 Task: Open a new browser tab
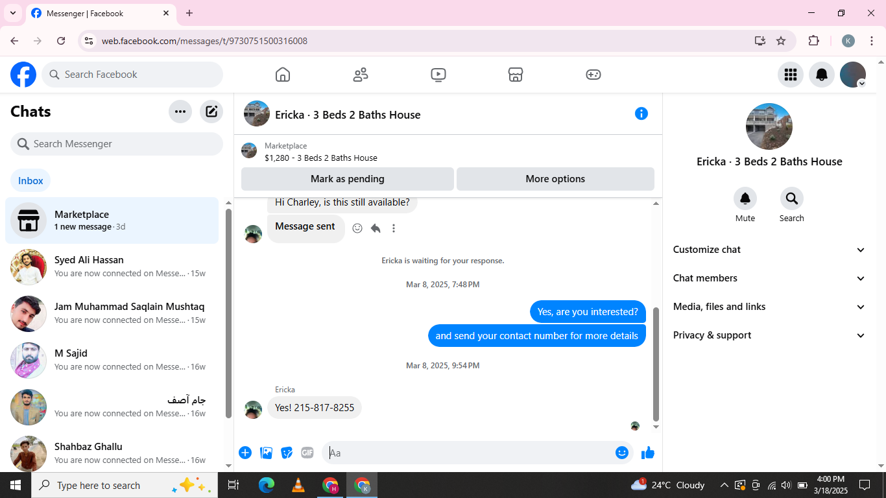(x=189, y=13)
